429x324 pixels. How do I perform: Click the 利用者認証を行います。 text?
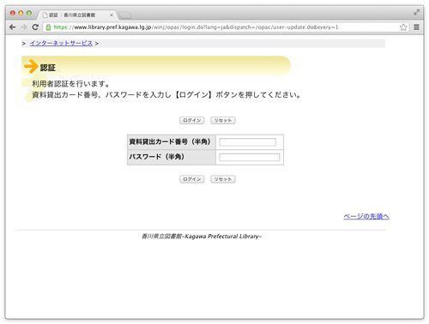70,84
